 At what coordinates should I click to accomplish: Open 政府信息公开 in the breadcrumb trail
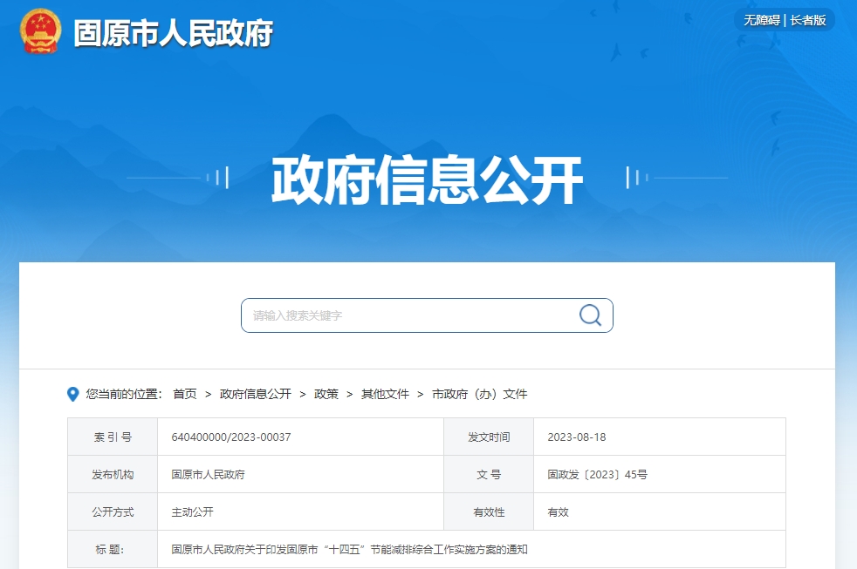(256, 395)
